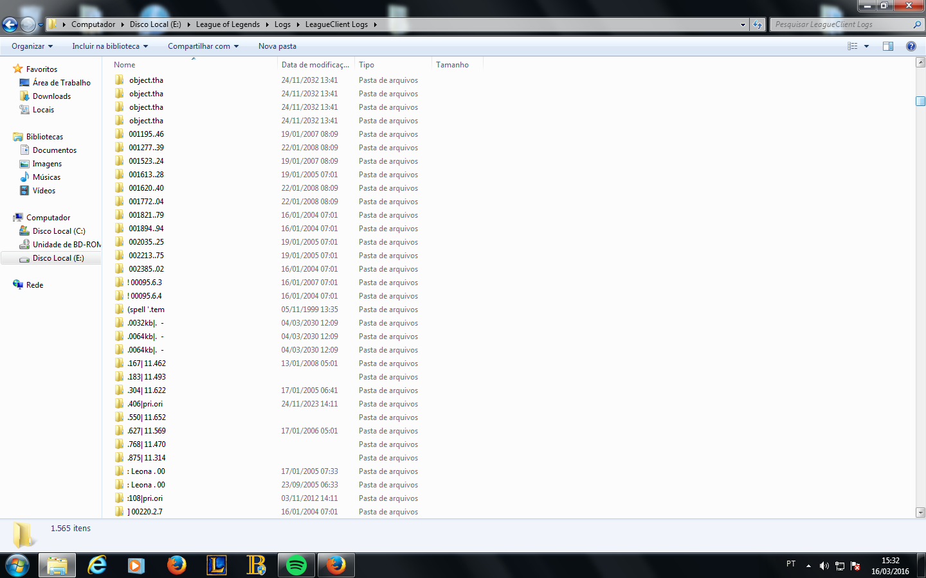Screen dimensions: 926x578
Task: Select folder 001523..24
Action: (146, 161)
